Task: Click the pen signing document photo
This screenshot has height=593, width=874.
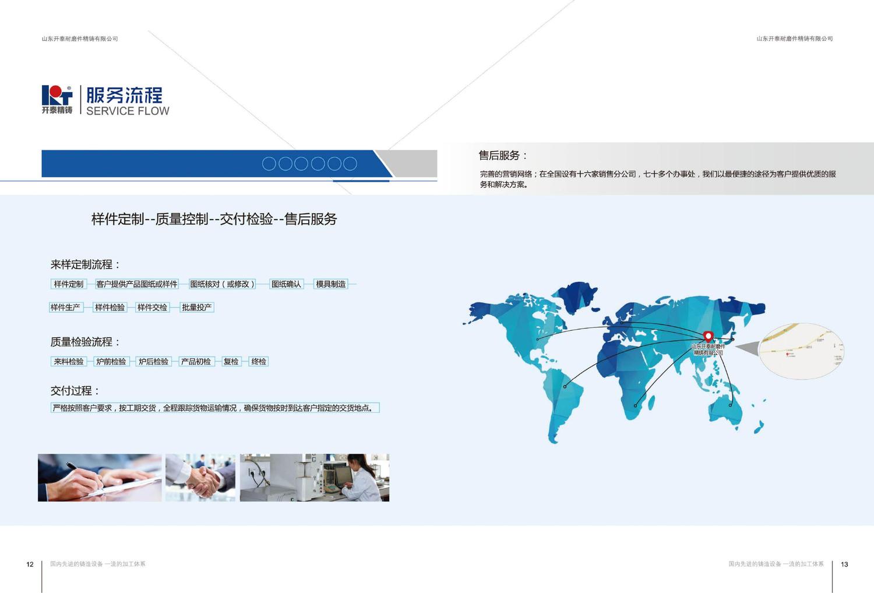Action: click(x=100, y=478)
